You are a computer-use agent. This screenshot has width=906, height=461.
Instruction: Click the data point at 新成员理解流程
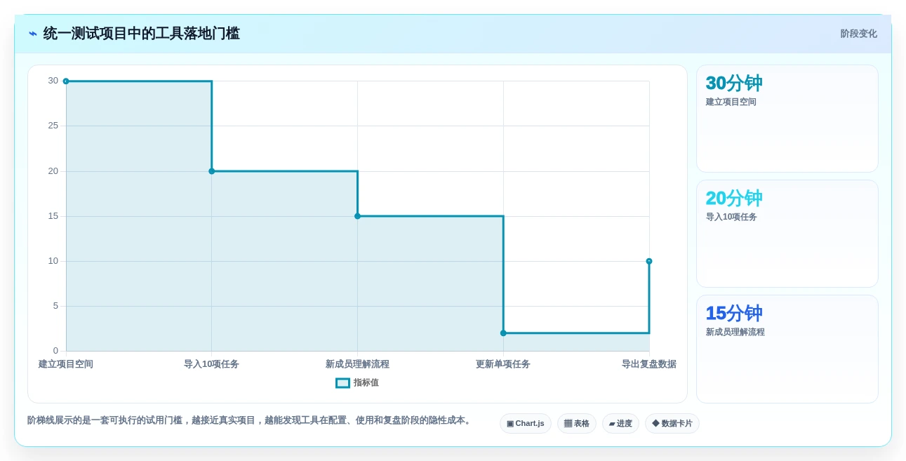[357, 216]
